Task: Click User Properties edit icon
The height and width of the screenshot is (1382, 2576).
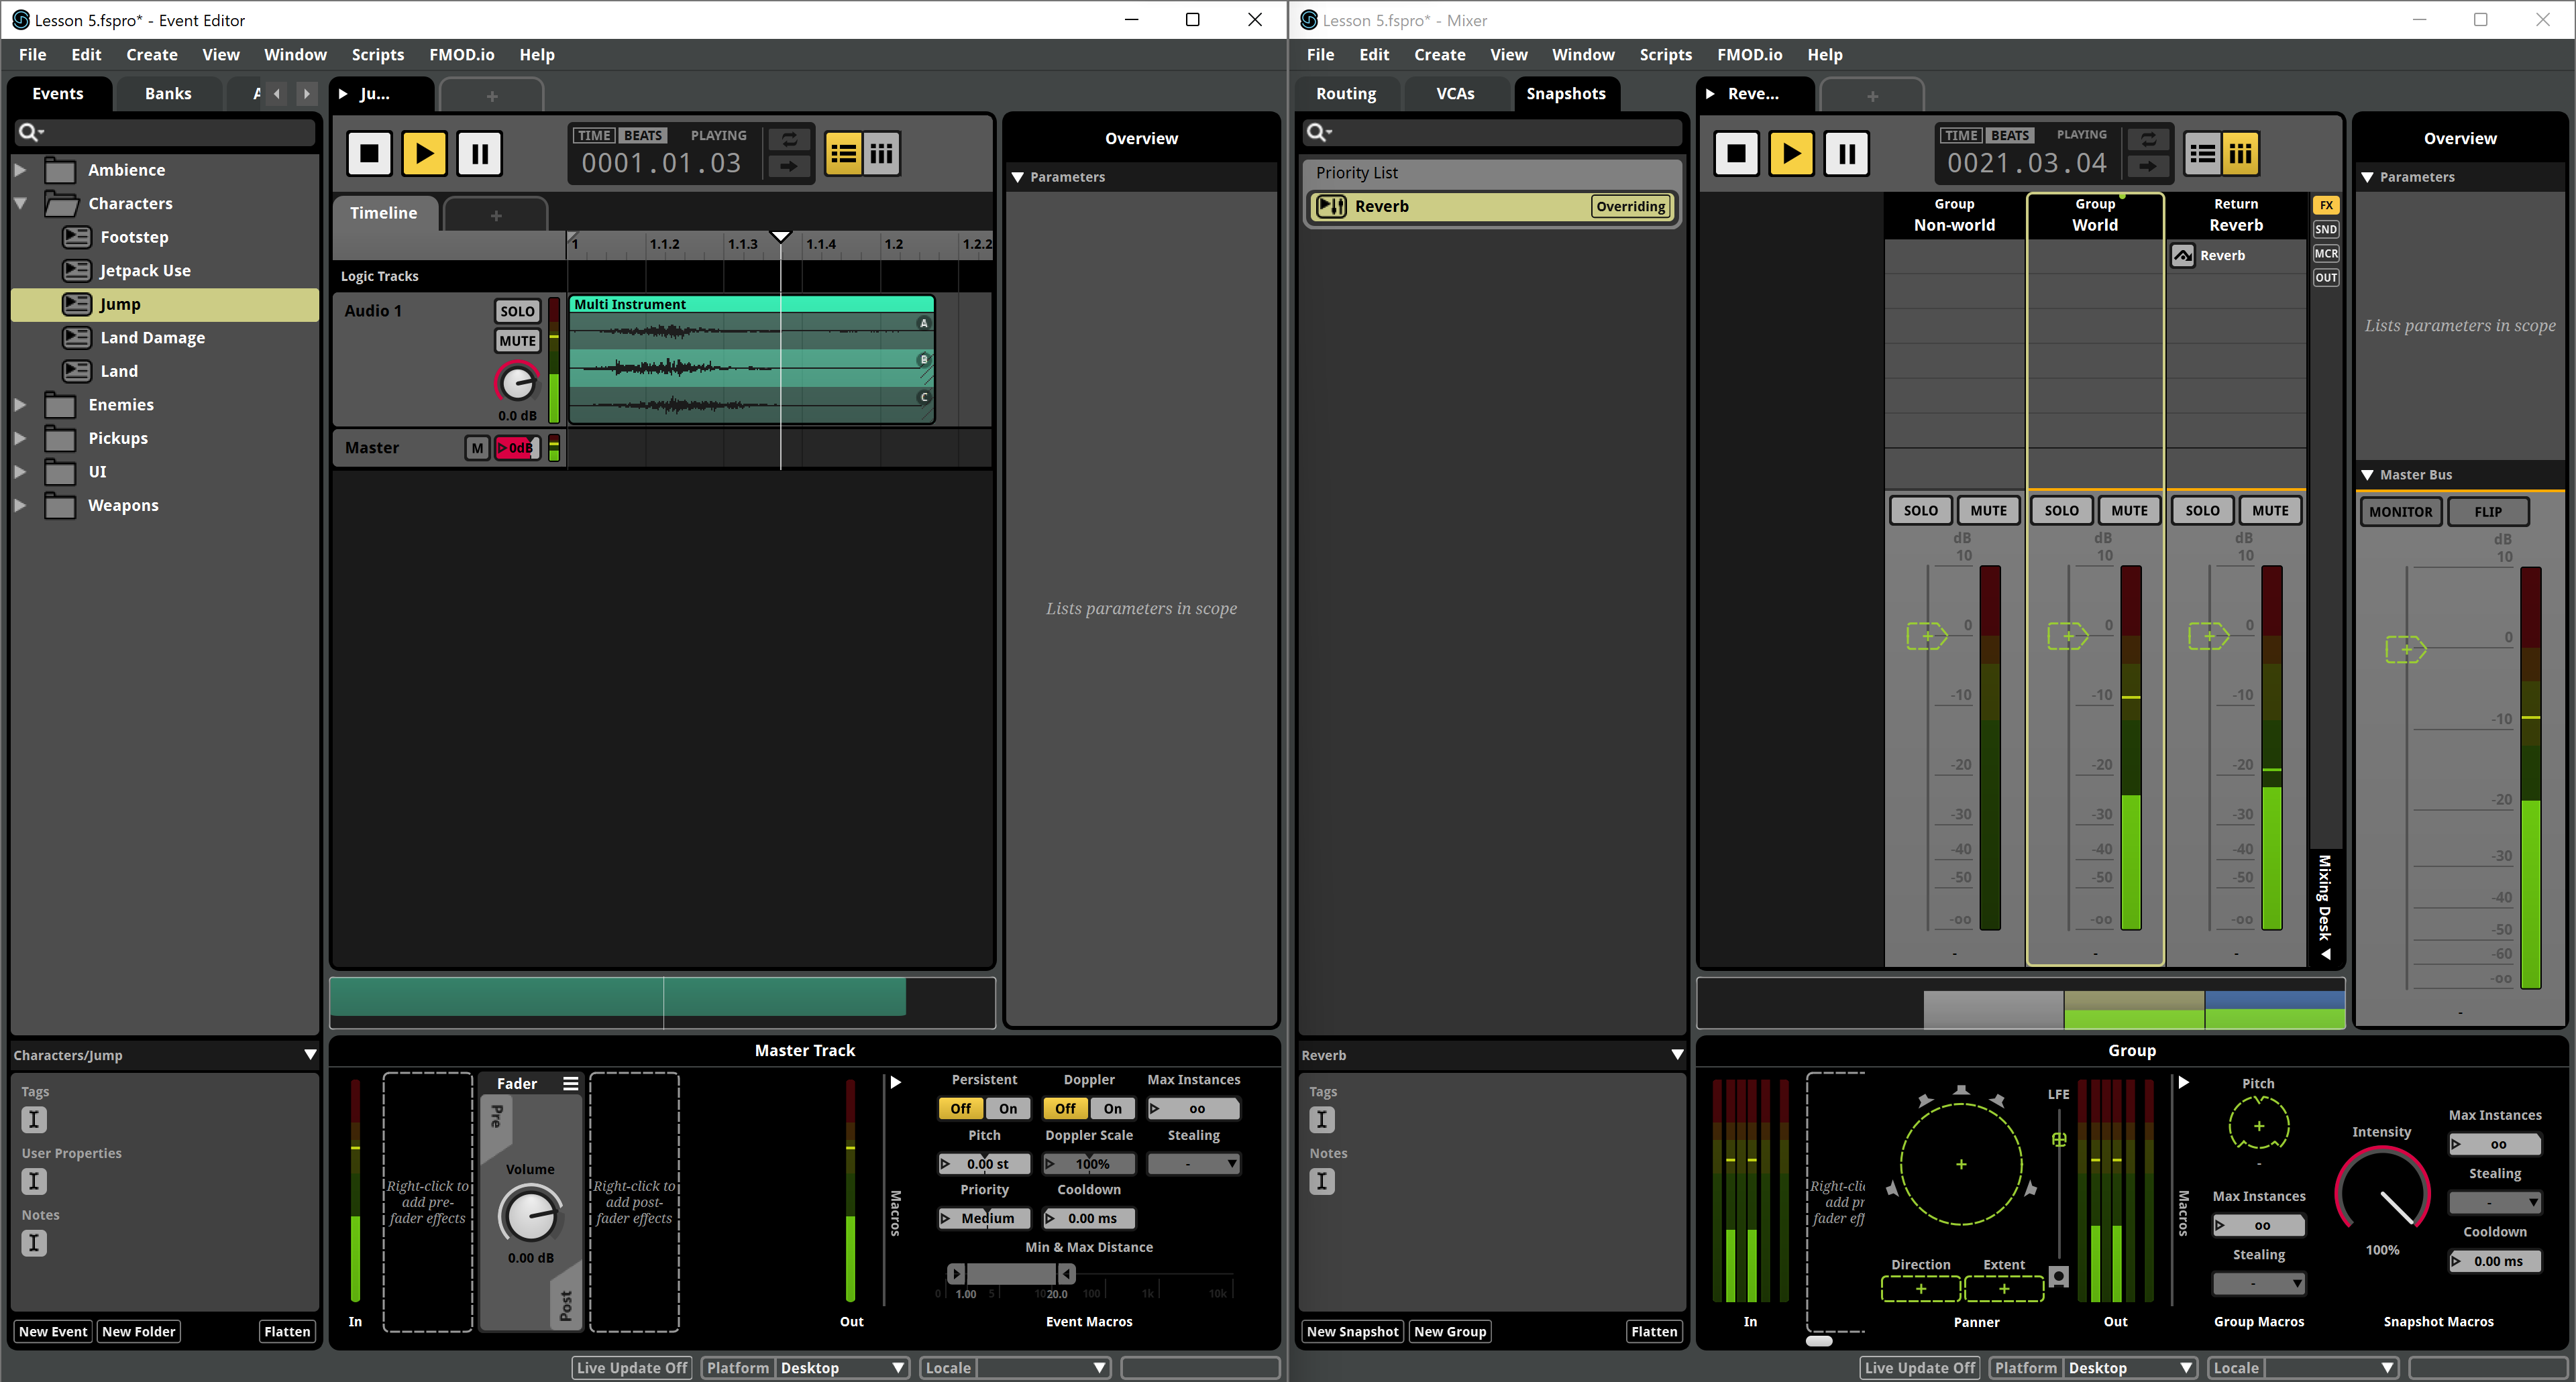Action: pos(34,1181)
